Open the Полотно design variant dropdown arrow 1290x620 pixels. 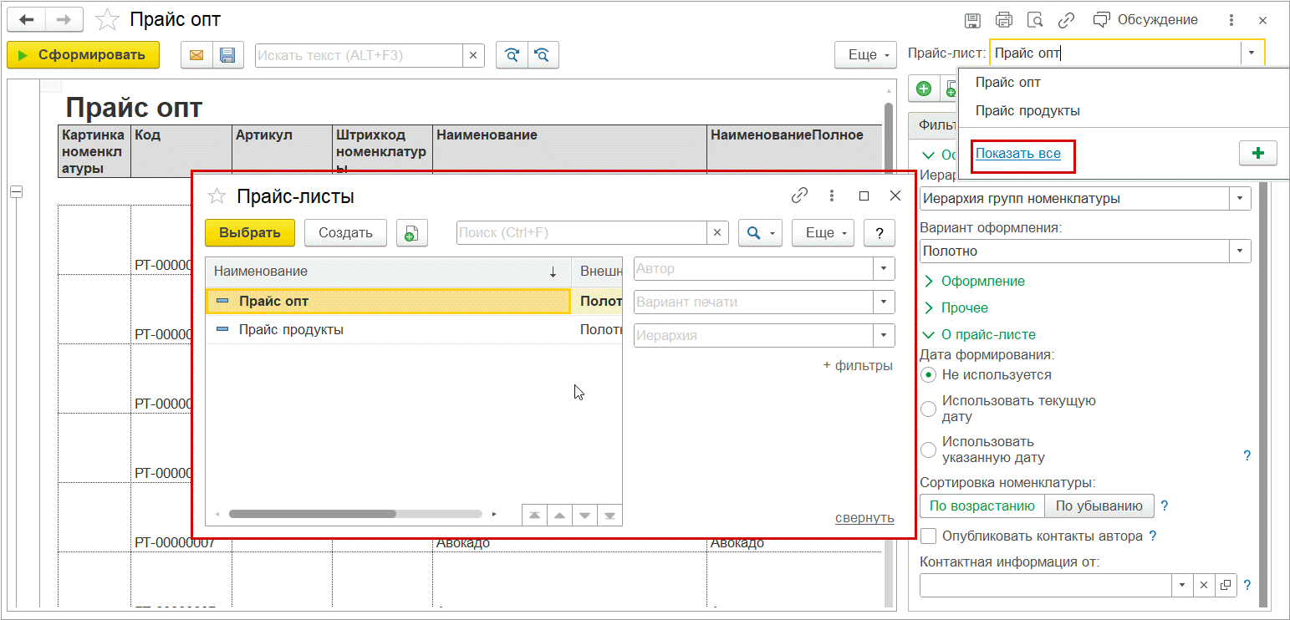[1240, 251]
